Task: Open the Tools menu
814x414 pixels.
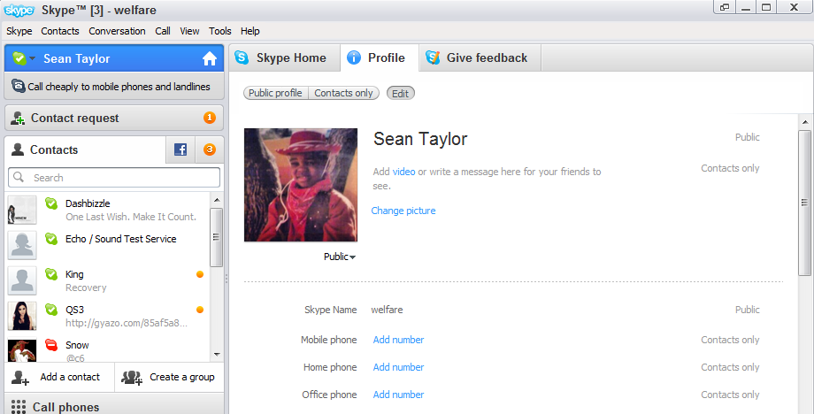Action: tap(220, 31)
